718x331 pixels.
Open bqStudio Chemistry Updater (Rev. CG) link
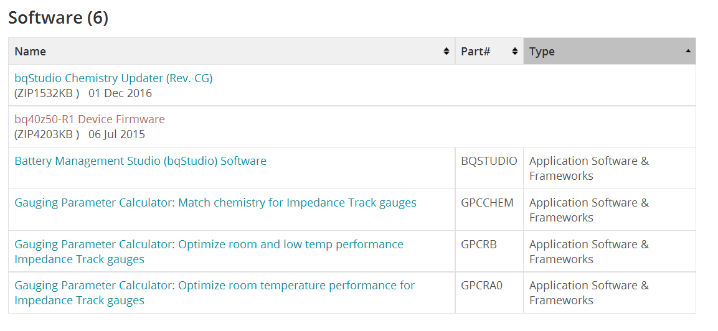[113, 78]
